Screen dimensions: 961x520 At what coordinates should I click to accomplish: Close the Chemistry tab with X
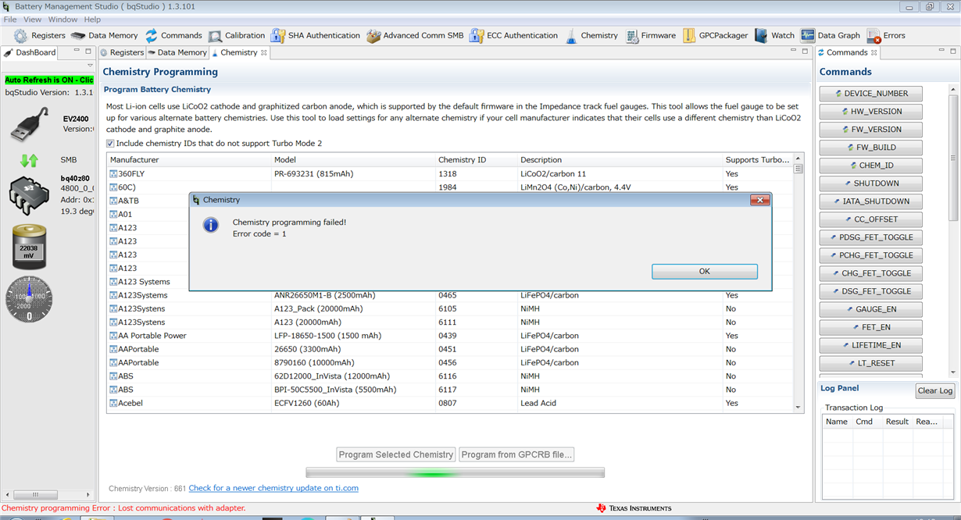pos(264,52)
